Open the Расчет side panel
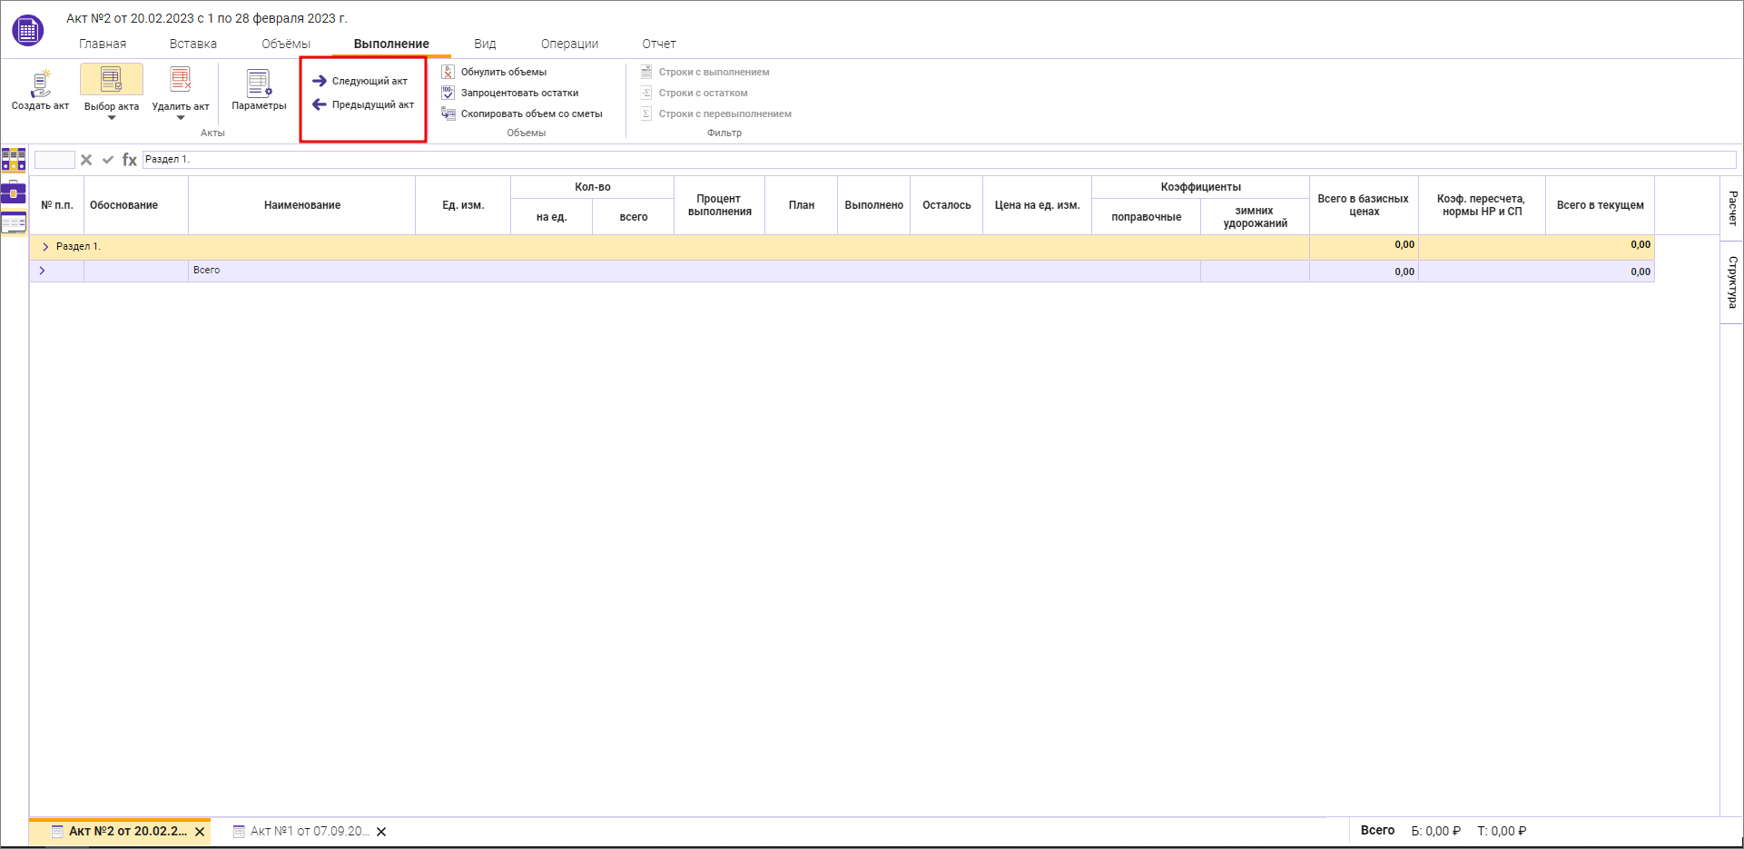Image resolution: width=1744 pixels, height=849 pixels. point(1732,208)
